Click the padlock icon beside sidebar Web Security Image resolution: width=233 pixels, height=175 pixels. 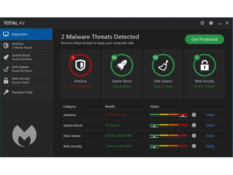(6, 80)
